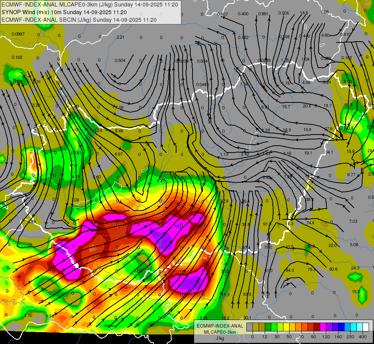Click the map value '0.0997'

coord(18,34)
